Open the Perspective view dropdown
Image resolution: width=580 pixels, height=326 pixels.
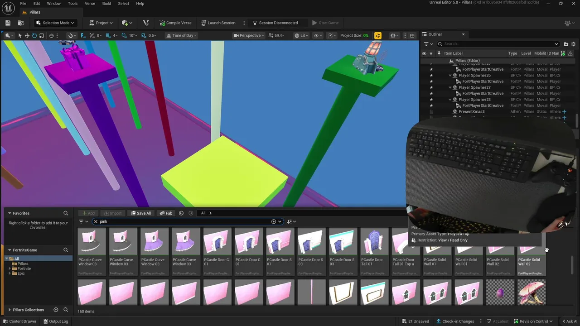[248, 35]
